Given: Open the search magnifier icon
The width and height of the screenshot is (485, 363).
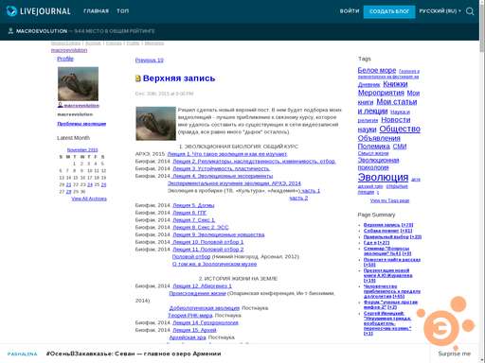Looking at the screenshot, I should pyautogui.click(x=470, y=11).
